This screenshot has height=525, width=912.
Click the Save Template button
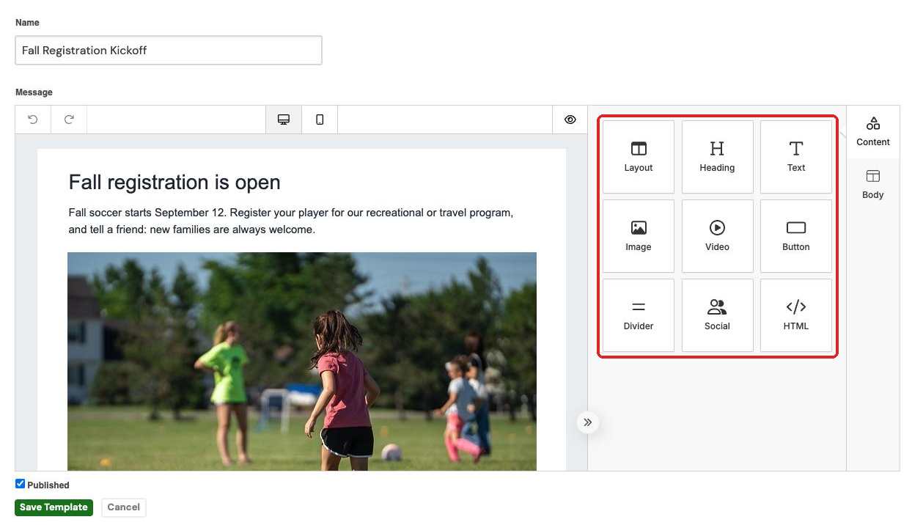click(54, 507)
